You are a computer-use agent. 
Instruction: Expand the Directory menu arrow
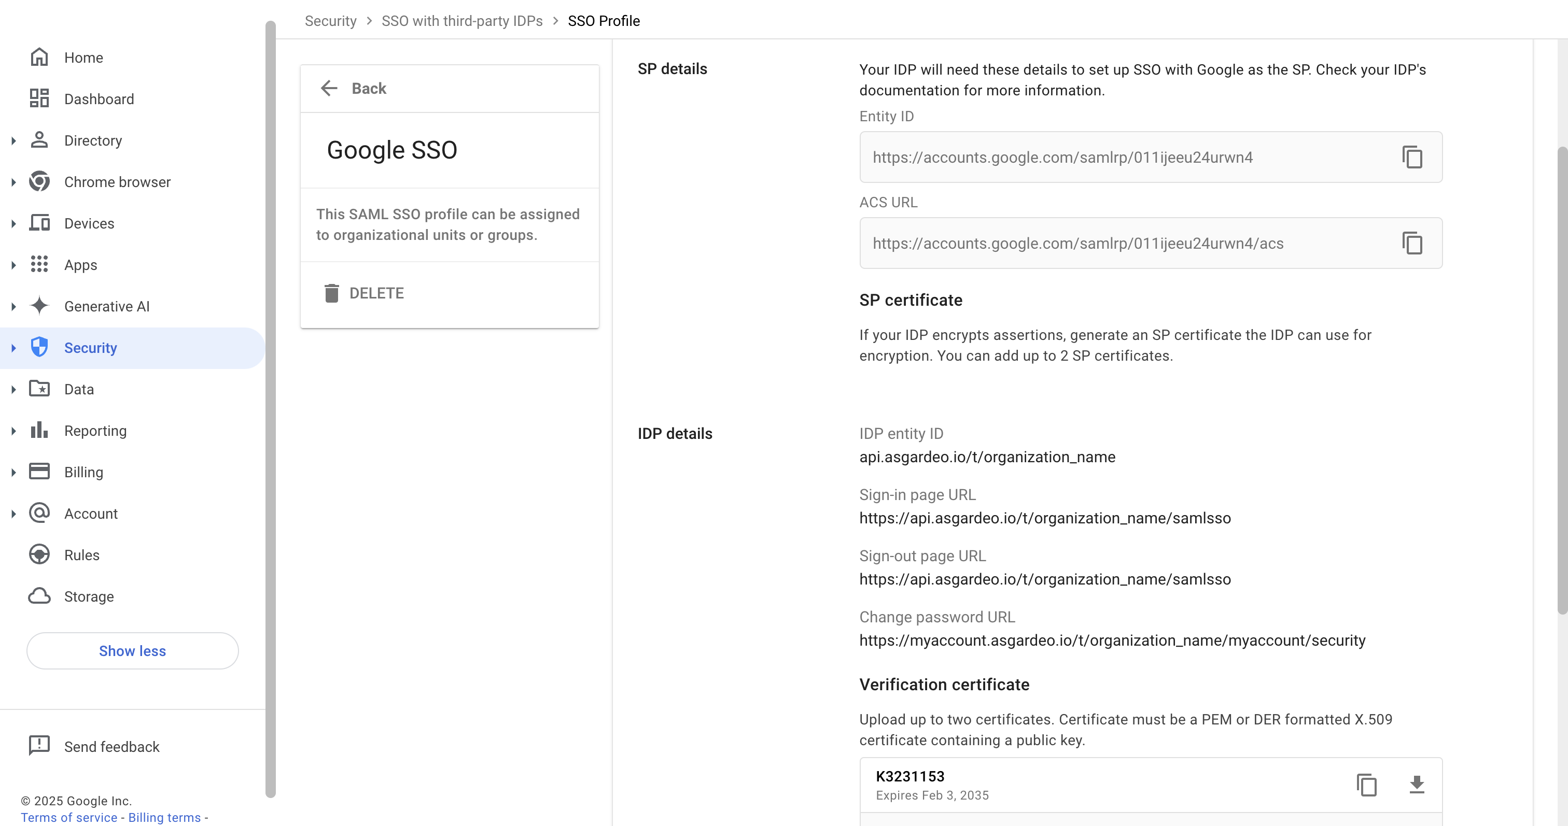(13, 140)
